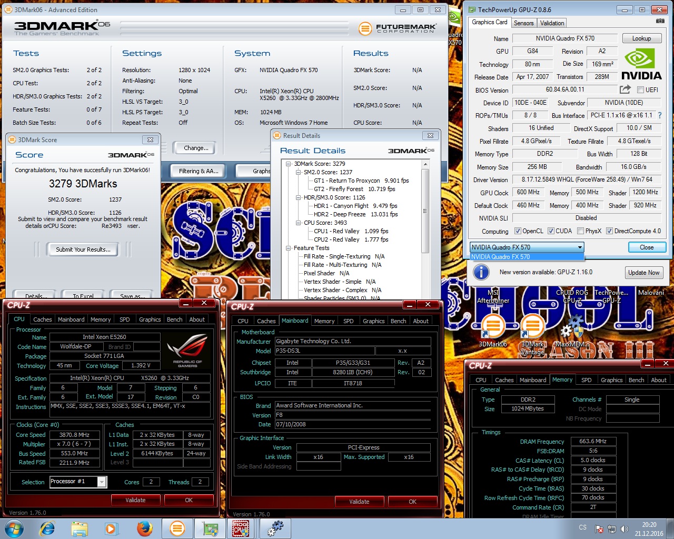
Task: Toggle the CUDA checkbox
Action: tap(551, 231)
